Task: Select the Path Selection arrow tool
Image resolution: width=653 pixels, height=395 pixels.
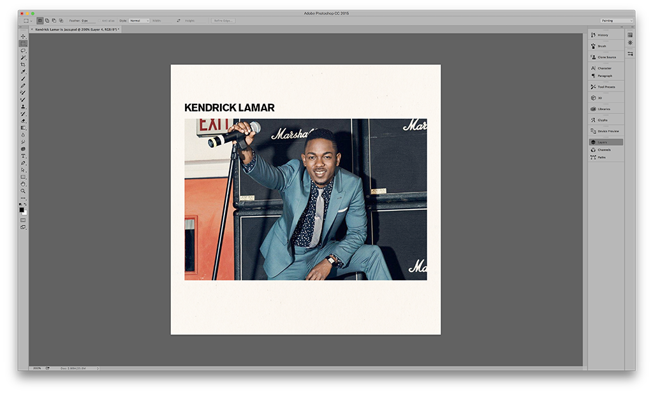Action: [24, 170]
